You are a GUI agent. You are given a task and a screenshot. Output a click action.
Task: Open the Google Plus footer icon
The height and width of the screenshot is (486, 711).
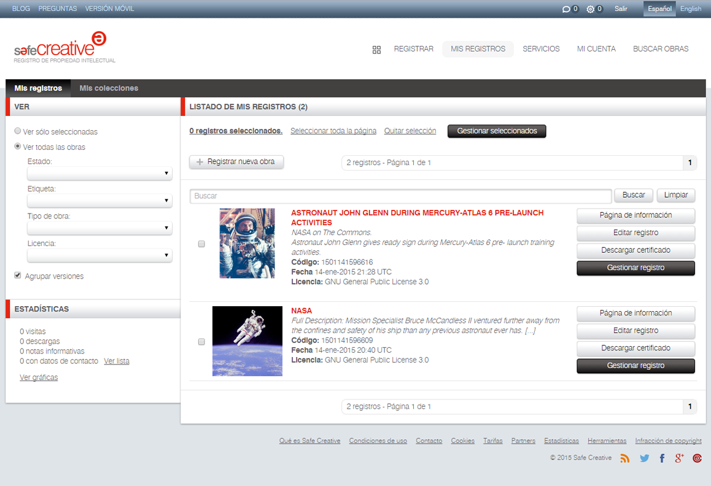[x=679, y=458]
